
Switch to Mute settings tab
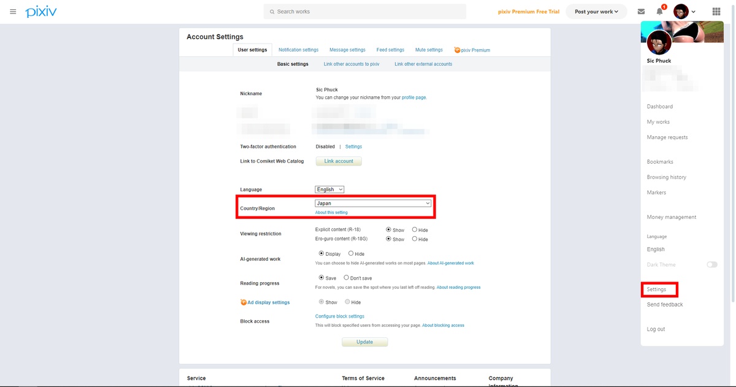[x=429, y=50]
